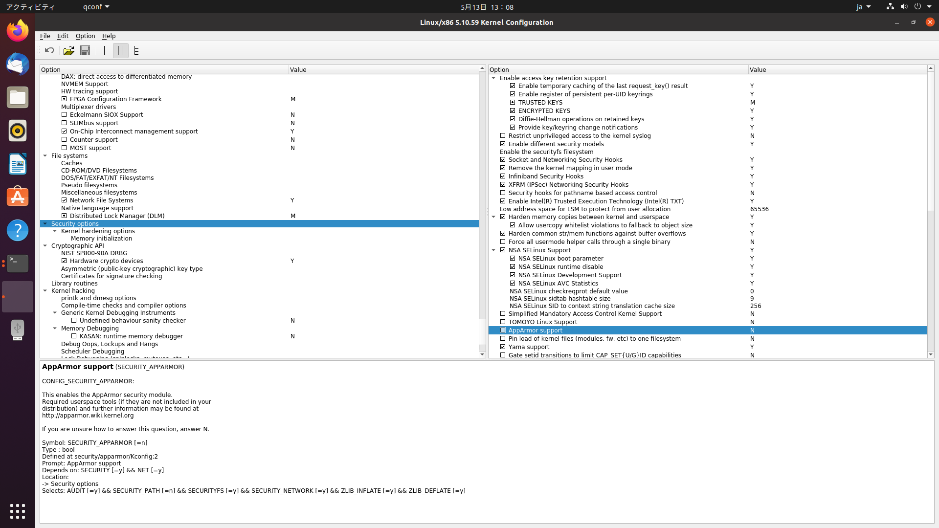Click right pane Option column header

pyautogui.click(x=618, y=69)
